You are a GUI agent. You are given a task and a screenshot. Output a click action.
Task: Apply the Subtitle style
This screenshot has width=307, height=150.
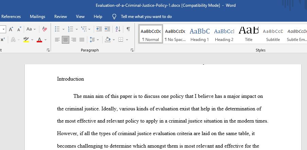(x=273, y=34)
